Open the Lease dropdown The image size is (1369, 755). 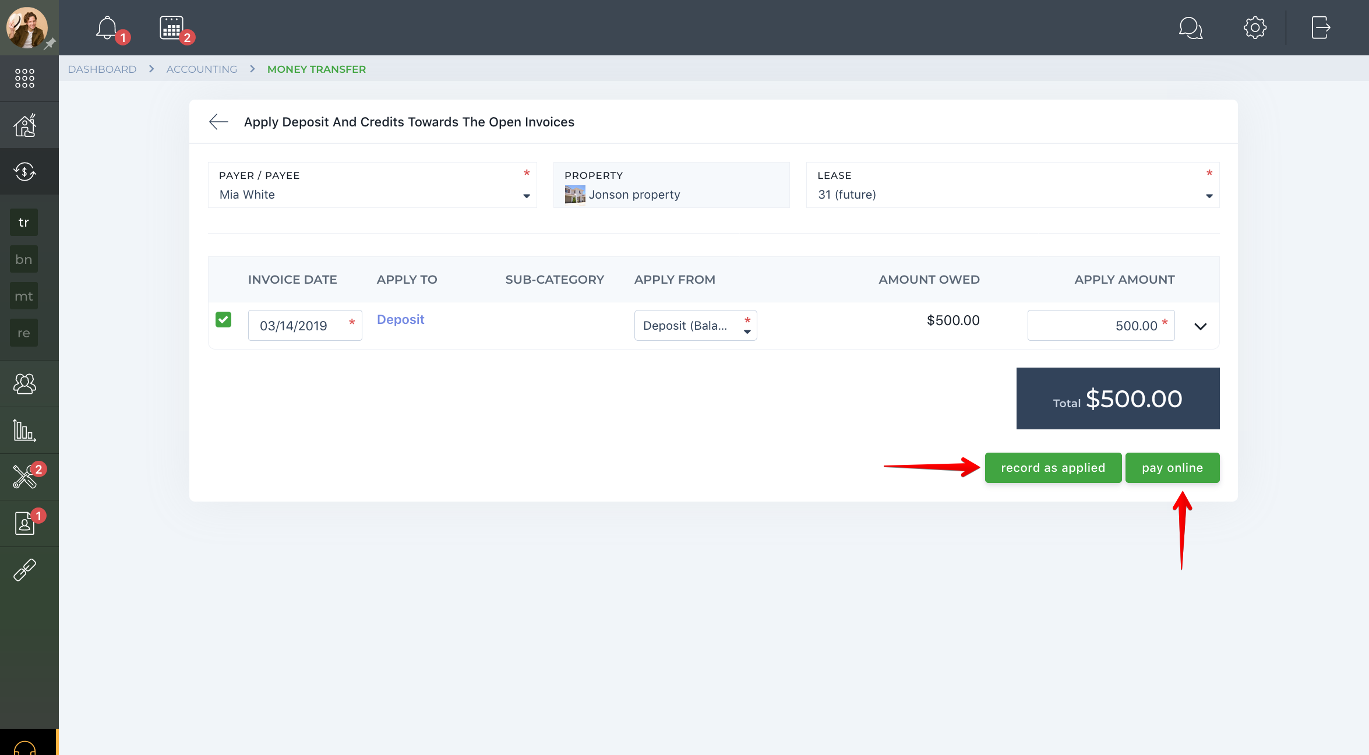pyautogui.click(x=1012, y=185)
